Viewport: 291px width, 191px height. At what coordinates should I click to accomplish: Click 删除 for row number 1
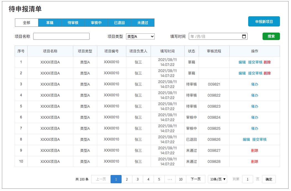coord(267,62)
